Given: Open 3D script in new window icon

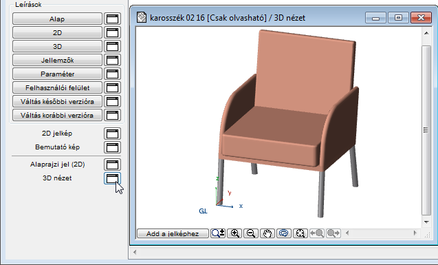Looking at the screenshot, I should pyautogui.click(x=113, y=46).
